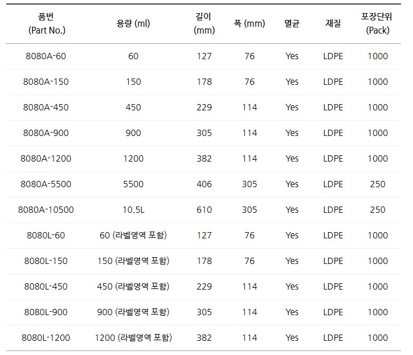
Task: Select the 8080L-150 part number cell
Action: [x=46, y=261]
